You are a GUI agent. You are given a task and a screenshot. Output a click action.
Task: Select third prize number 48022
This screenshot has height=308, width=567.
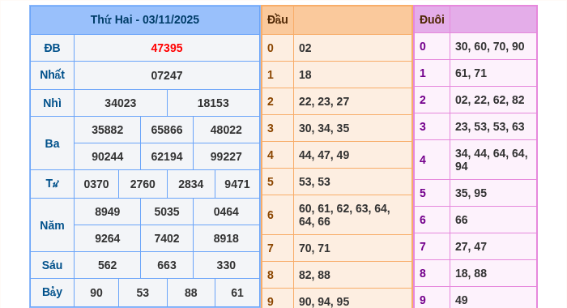[x=226, y=130]
